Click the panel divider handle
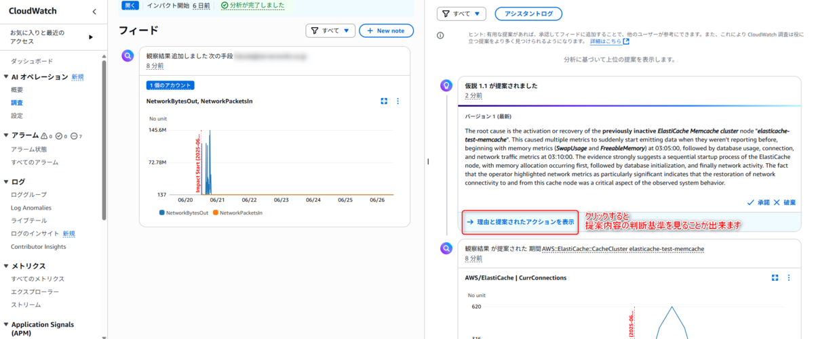The width and height of the screenshot is (814, 339). 427,161
